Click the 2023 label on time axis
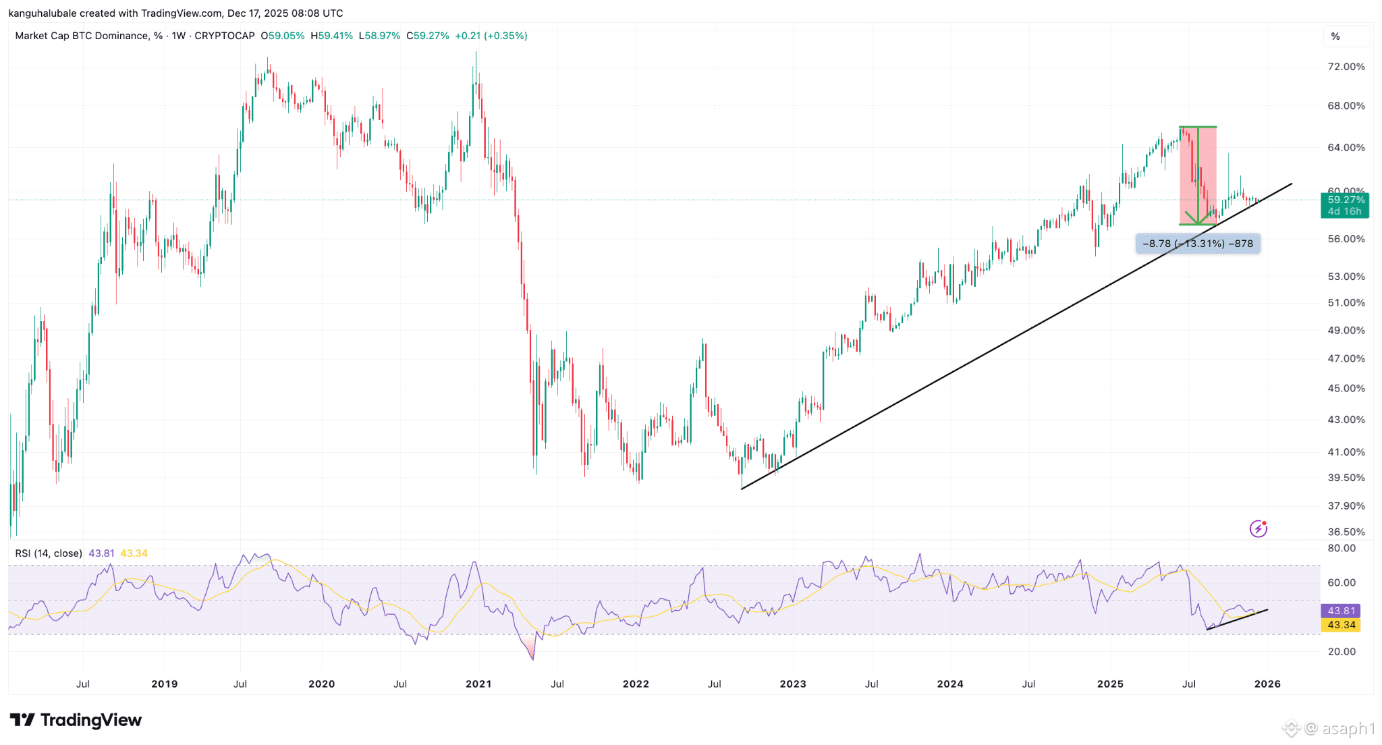This screenshot has width=1382, height=745. [793, 684]
